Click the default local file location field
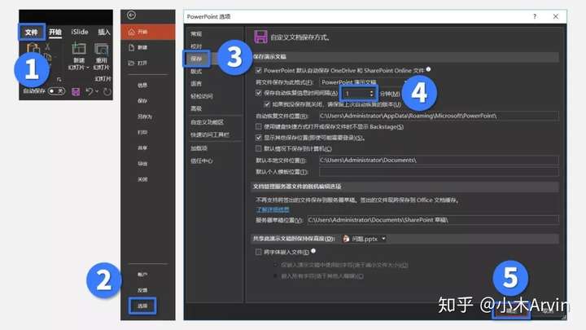Viewport: 586px width, 330px height. [x=439, y=161]
